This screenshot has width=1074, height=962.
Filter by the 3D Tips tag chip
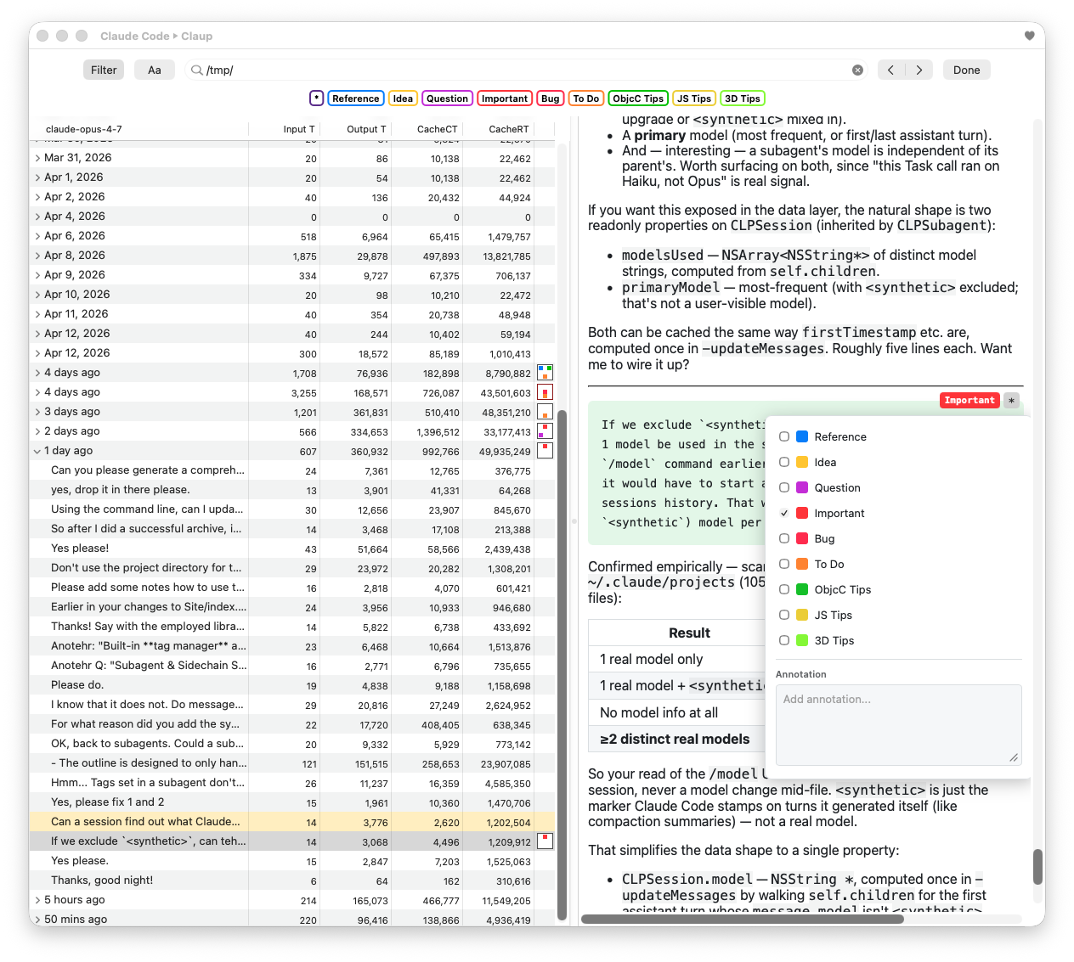coord(743,98)
